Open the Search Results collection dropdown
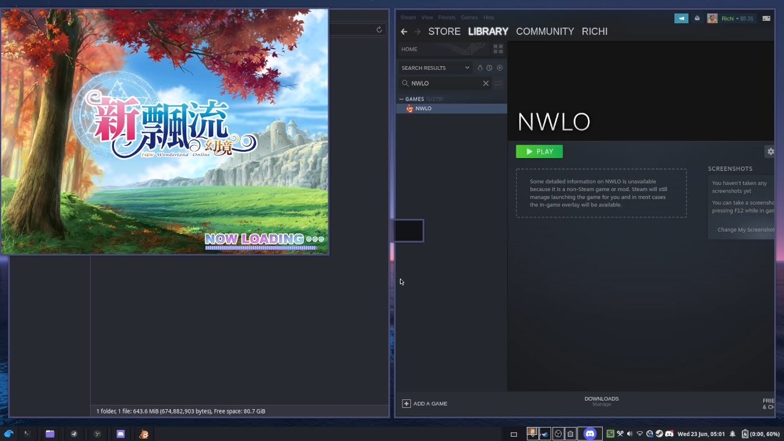 pos(435,68)
